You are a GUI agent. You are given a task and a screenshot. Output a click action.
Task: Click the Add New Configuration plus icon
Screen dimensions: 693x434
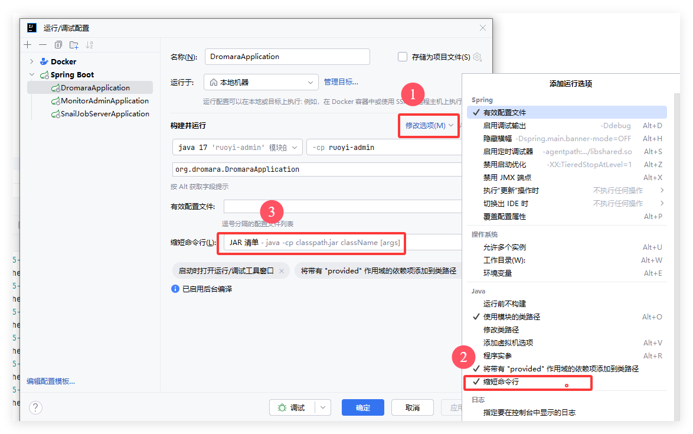[x=28, y=45]
